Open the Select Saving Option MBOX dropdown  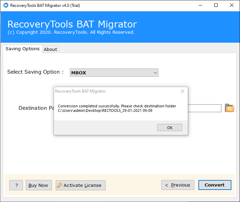[x=114, y=73]
